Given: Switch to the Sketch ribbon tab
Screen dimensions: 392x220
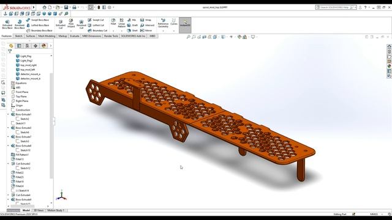Looking at the screenshot, I should click(x=18, y=36).
